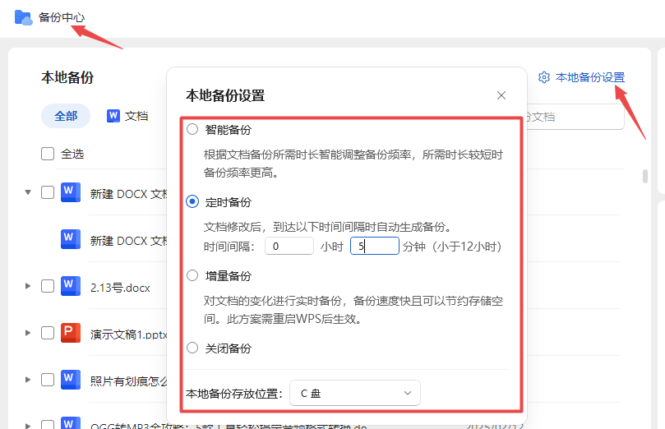
Task: Tick checkbox for first 新建 DOCX 文档 row
Action: click(x=48, y=192)
